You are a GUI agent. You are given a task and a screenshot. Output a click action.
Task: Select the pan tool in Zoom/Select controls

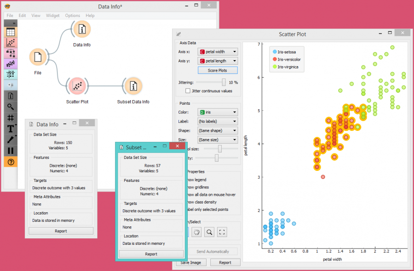(x=196, y=232)
